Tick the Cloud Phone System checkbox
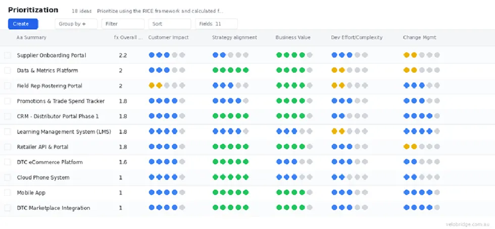Viewport: 495px width, 229px height. point(8,177)
